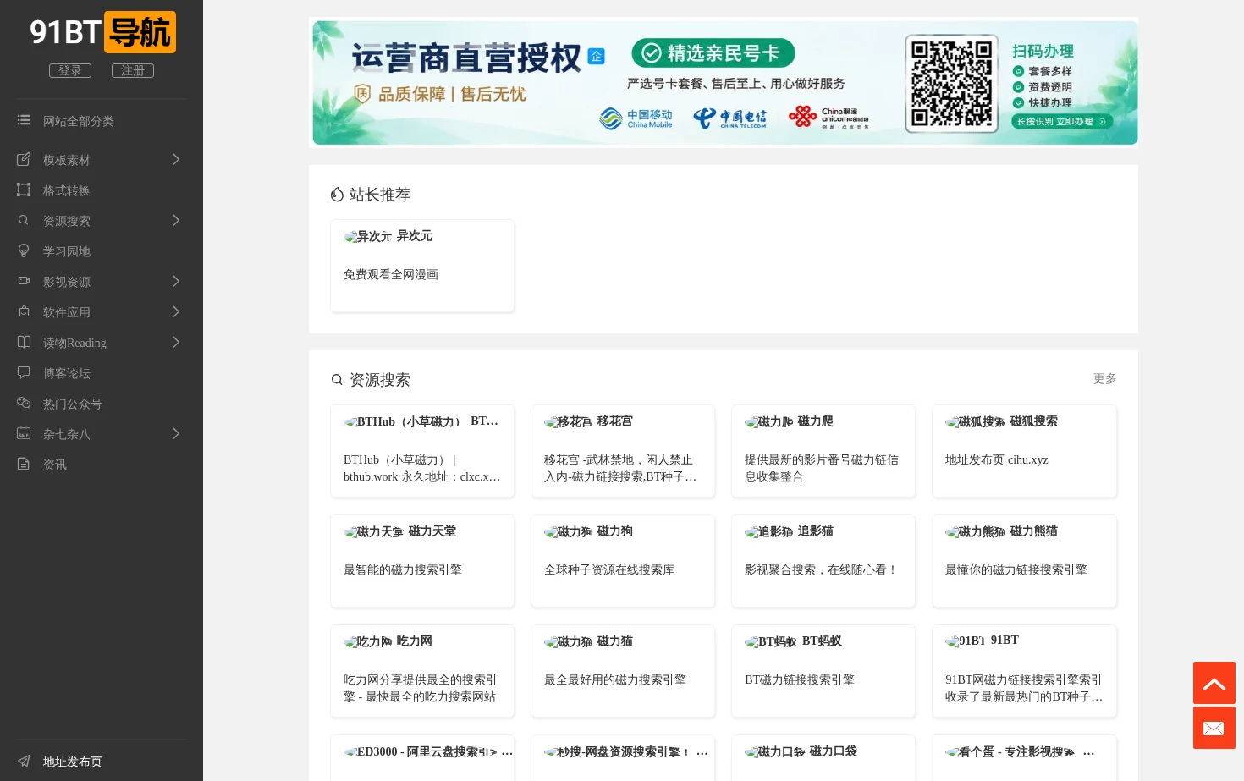This screenshot has height=781, width=1244.
Task: Click the list icon beside 网站全部分类
Action: pyautogui.click(x=24, y=120)
